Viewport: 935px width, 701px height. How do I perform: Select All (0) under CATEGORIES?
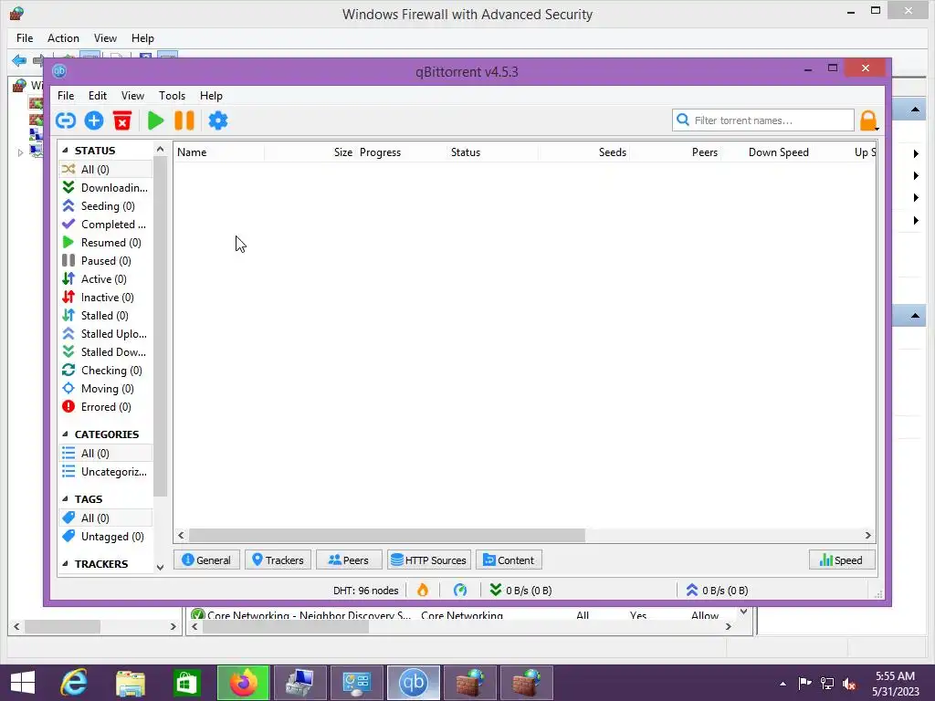point(106,454)
